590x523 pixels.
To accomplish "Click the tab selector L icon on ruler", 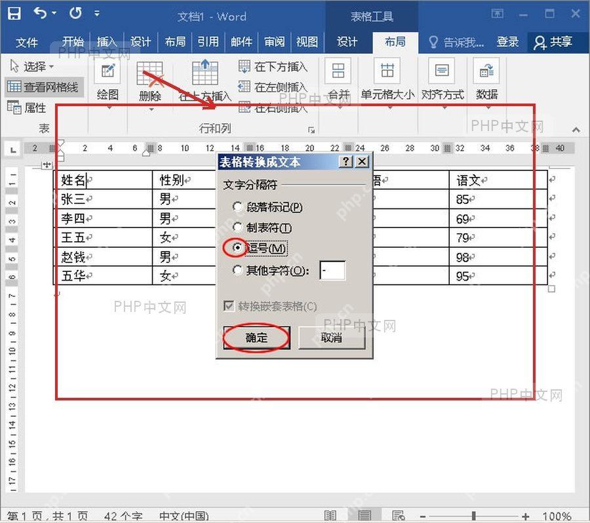I will (13, 149).
